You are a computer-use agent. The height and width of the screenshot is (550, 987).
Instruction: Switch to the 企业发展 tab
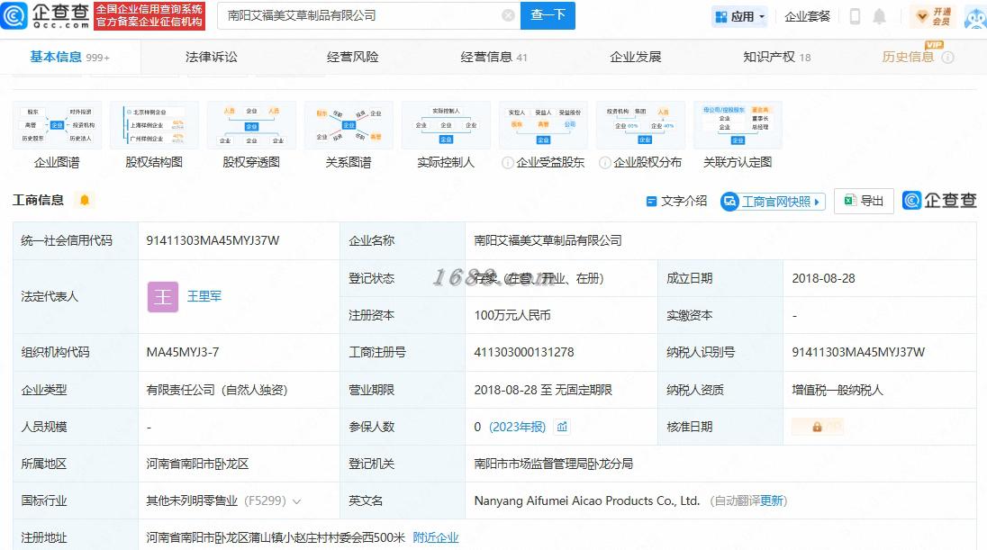(635, 57)
